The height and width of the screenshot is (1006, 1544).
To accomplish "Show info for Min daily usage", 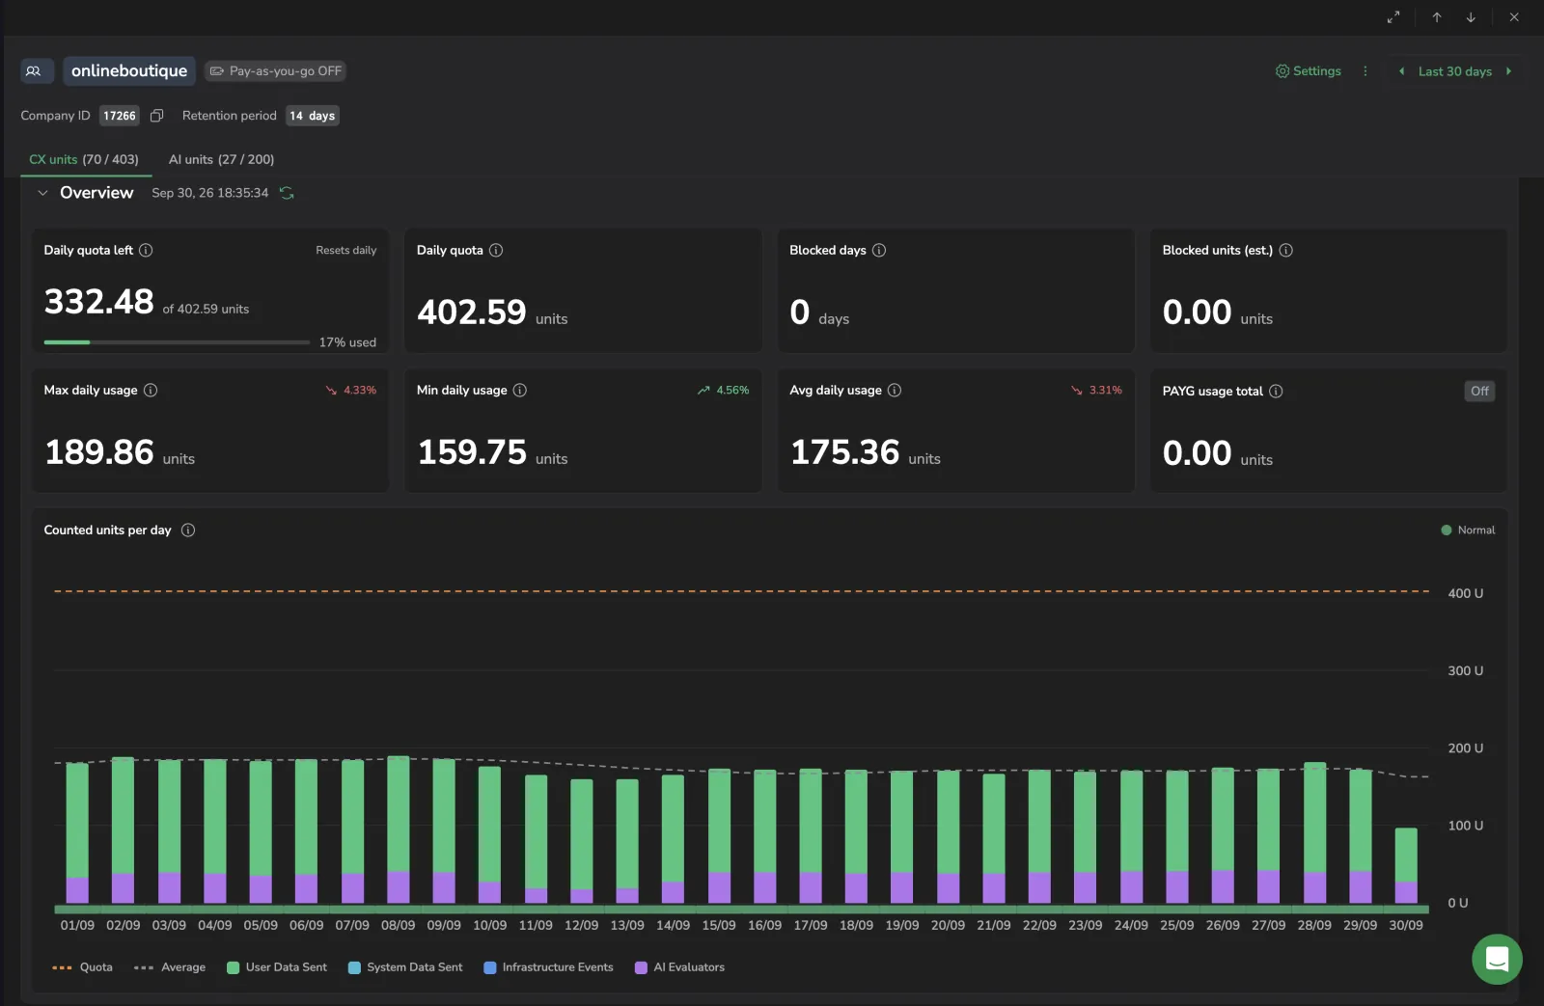I will point(520,390).
